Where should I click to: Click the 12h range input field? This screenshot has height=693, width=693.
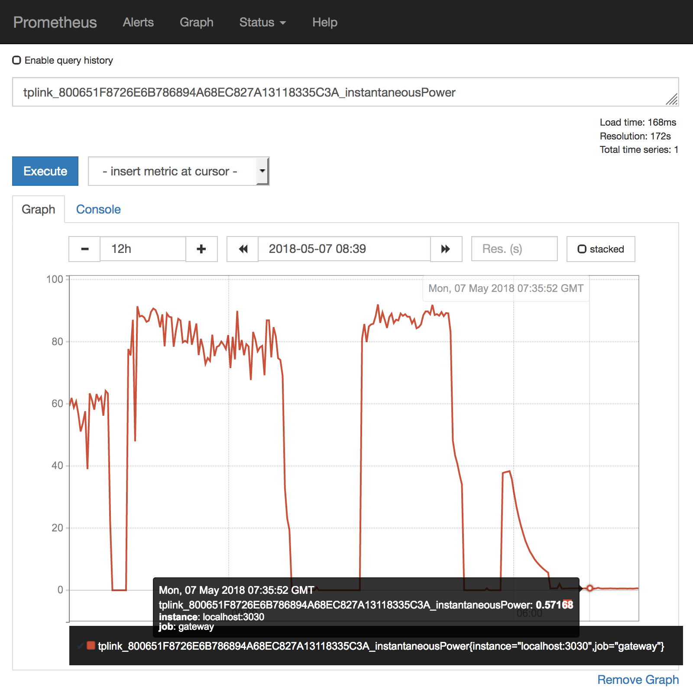(143, 249)
